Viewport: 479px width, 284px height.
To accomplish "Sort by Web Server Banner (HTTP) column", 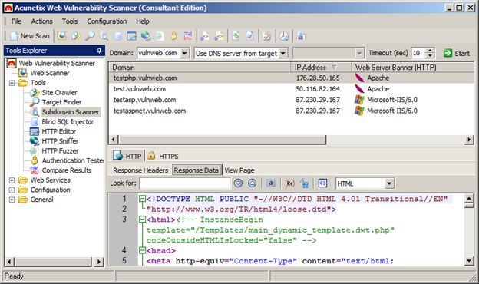I will [x=413, y=68].
